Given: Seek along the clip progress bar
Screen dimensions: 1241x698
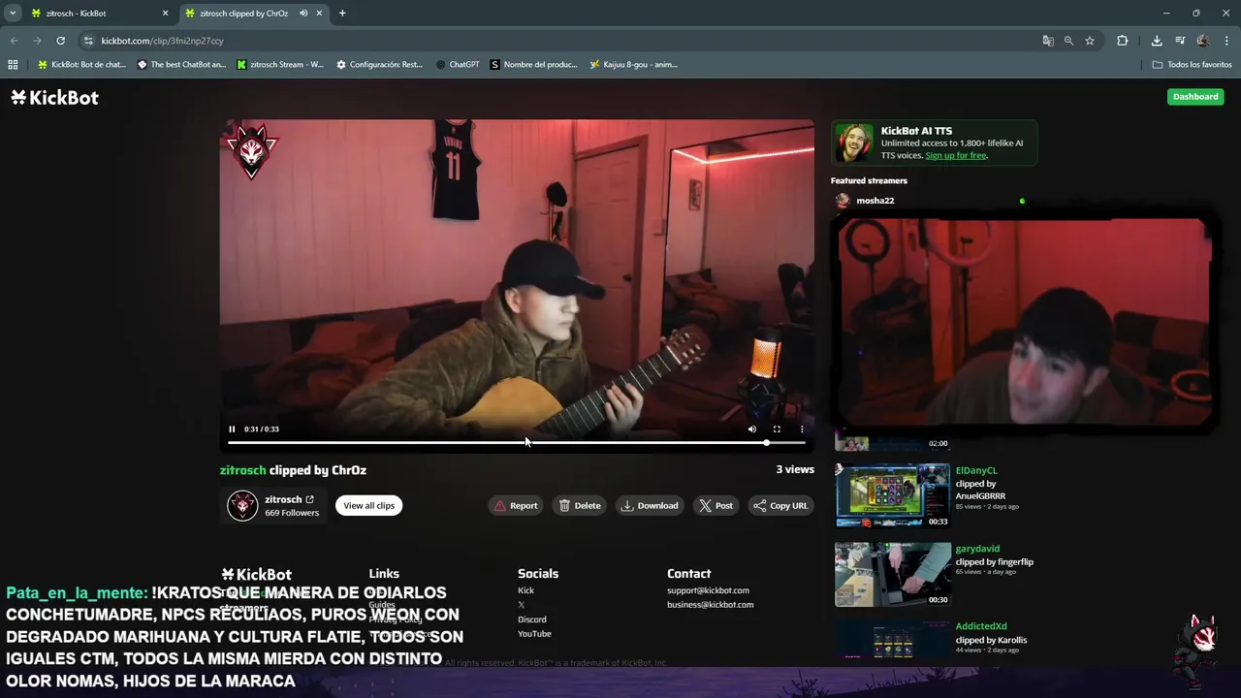Looking at the screenshot, I should coord(517,443).
